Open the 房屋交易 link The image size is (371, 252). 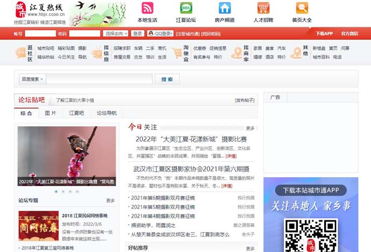pyautogui.click(x=122, y=57)
